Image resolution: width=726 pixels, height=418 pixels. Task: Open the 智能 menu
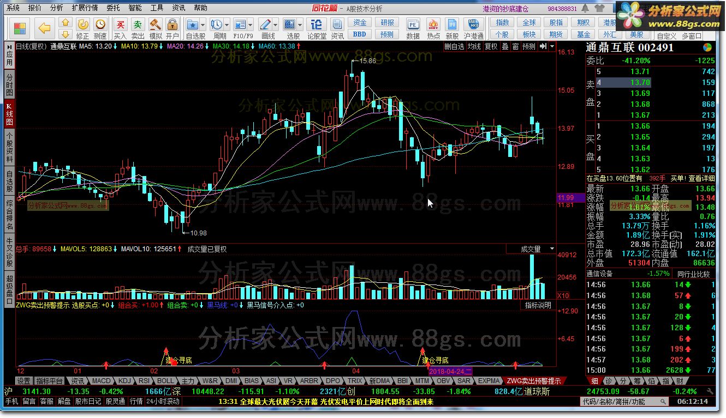135,8
